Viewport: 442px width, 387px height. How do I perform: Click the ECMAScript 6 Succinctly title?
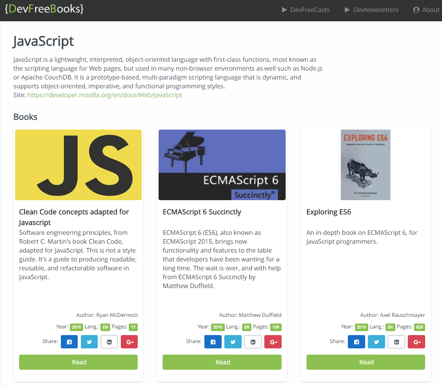click(202, 212)
